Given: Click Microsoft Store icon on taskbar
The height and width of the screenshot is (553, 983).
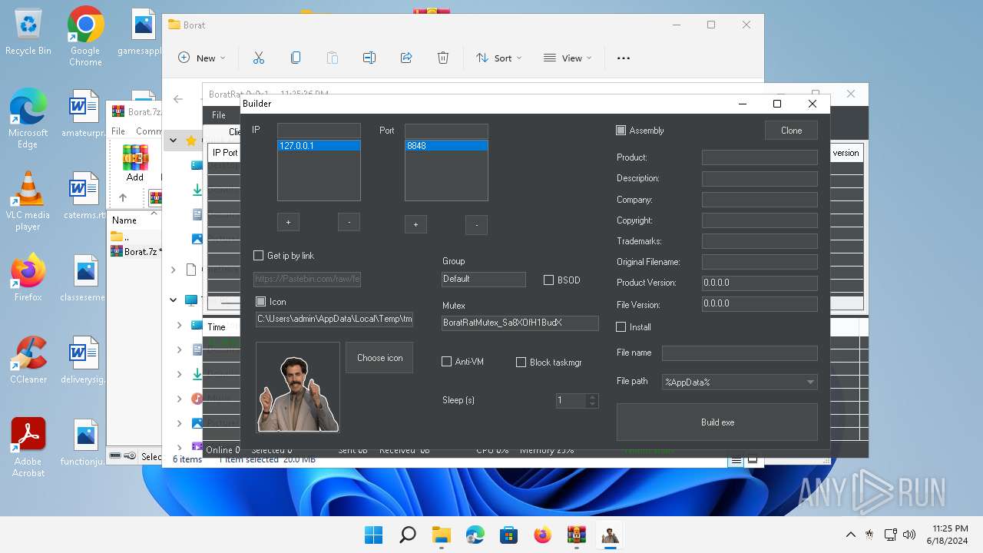Looking at the screenshot, I should click(508, 535).
